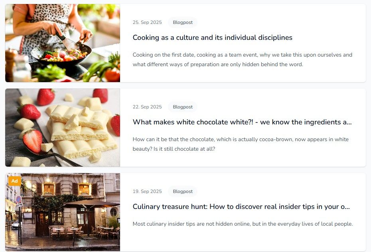The width and height of the screenshot is (371, 252).
Task: Open "Culinary treasure hunt" article title
Action: click(x=241, y=207)
